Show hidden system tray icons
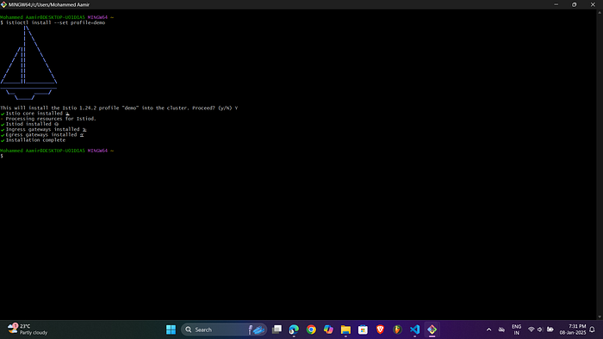 click(x=488, y=330)
